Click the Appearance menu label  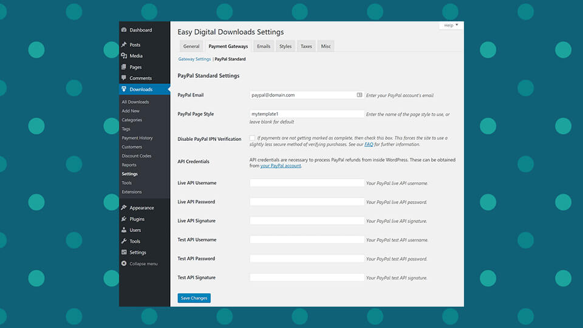point(141,208)
